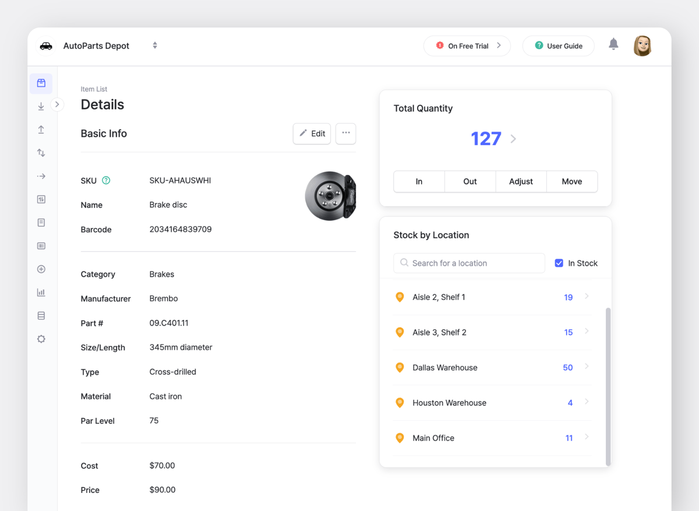Click quantity 19 for Aisle 2, Shelf 1

coord(569,297)
